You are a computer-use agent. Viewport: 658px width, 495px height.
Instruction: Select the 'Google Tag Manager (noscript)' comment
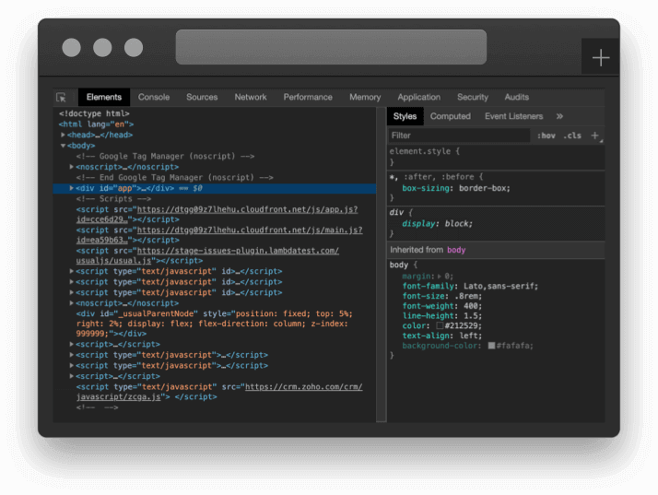pos(165,156)
